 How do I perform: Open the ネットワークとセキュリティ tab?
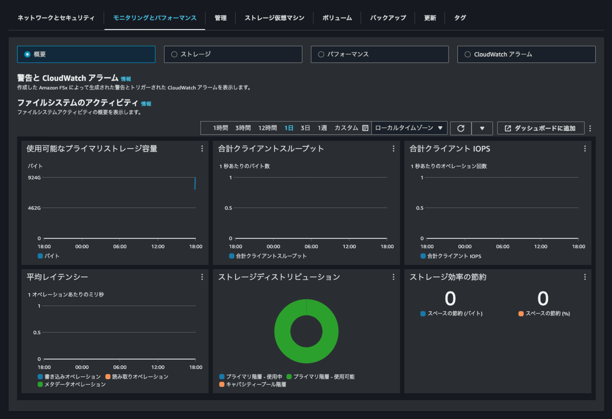pos(56,18)
